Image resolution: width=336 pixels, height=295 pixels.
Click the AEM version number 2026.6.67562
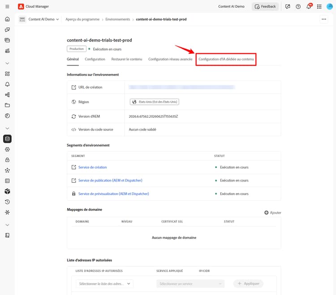click(x=153, y=117)
